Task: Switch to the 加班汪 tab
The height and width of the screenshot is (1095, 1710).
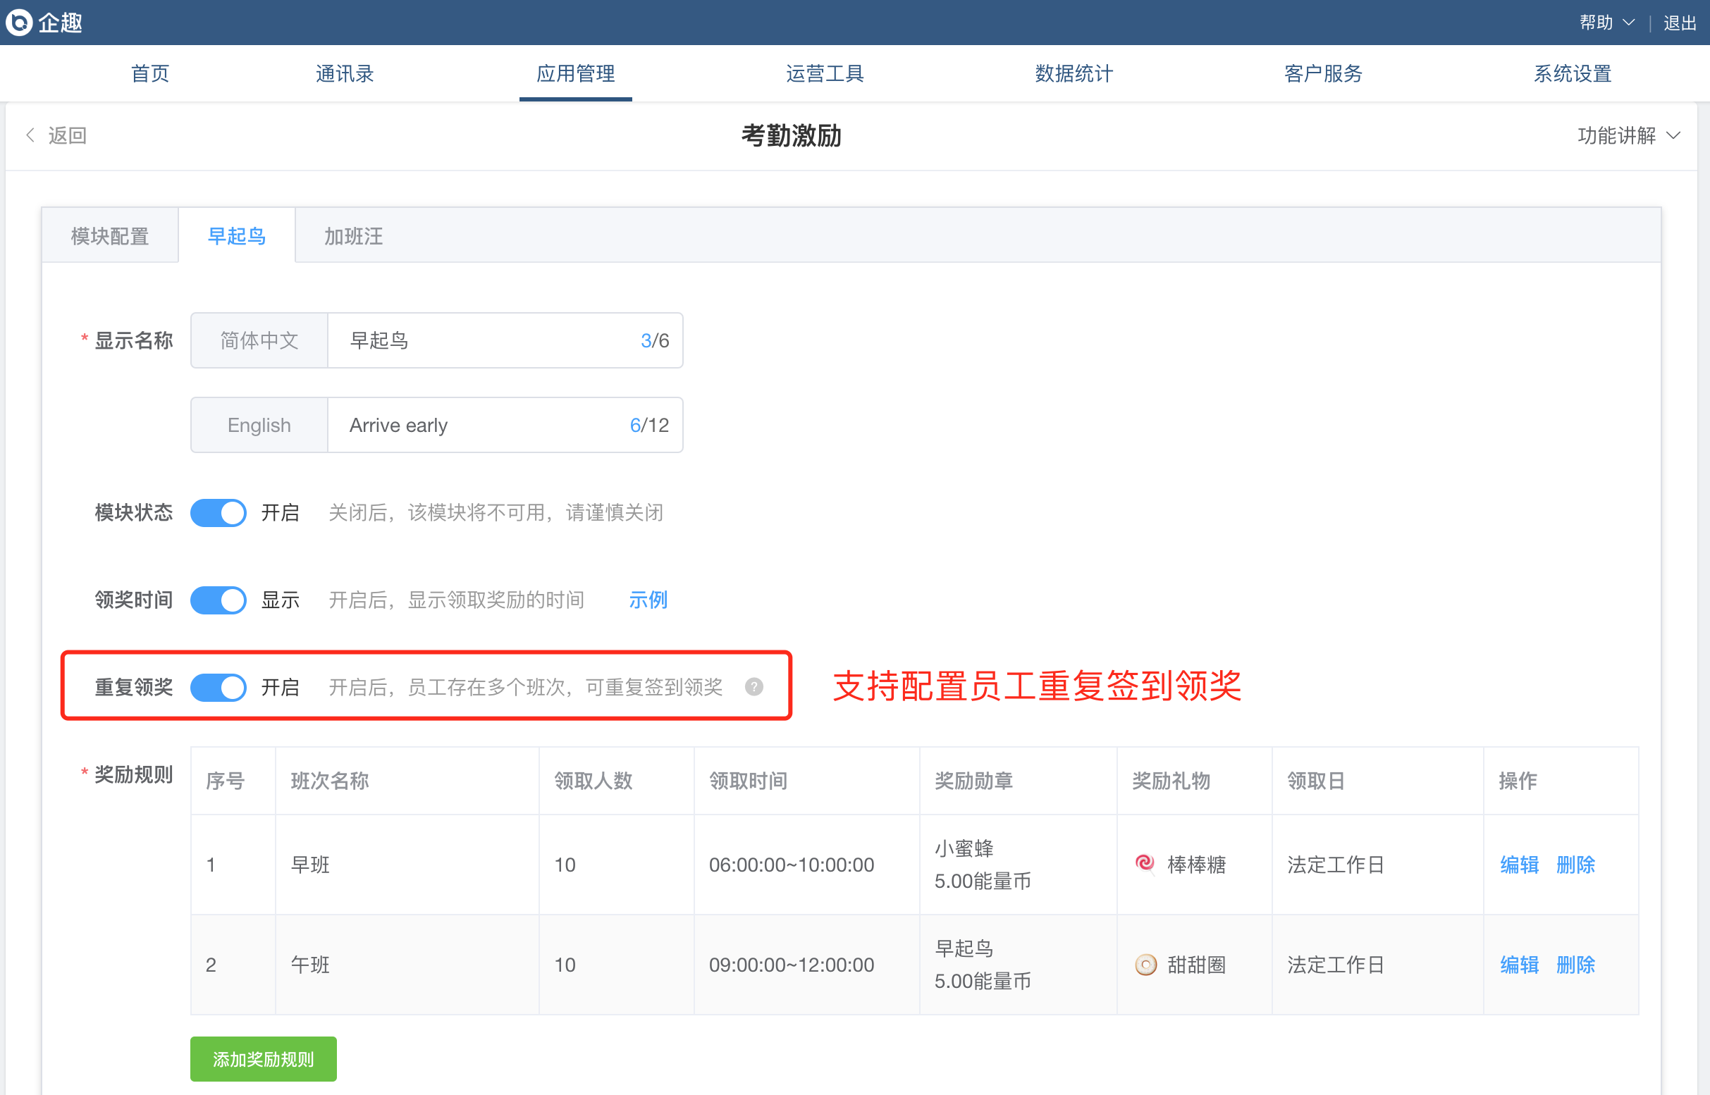Action: tap(354, 236)
